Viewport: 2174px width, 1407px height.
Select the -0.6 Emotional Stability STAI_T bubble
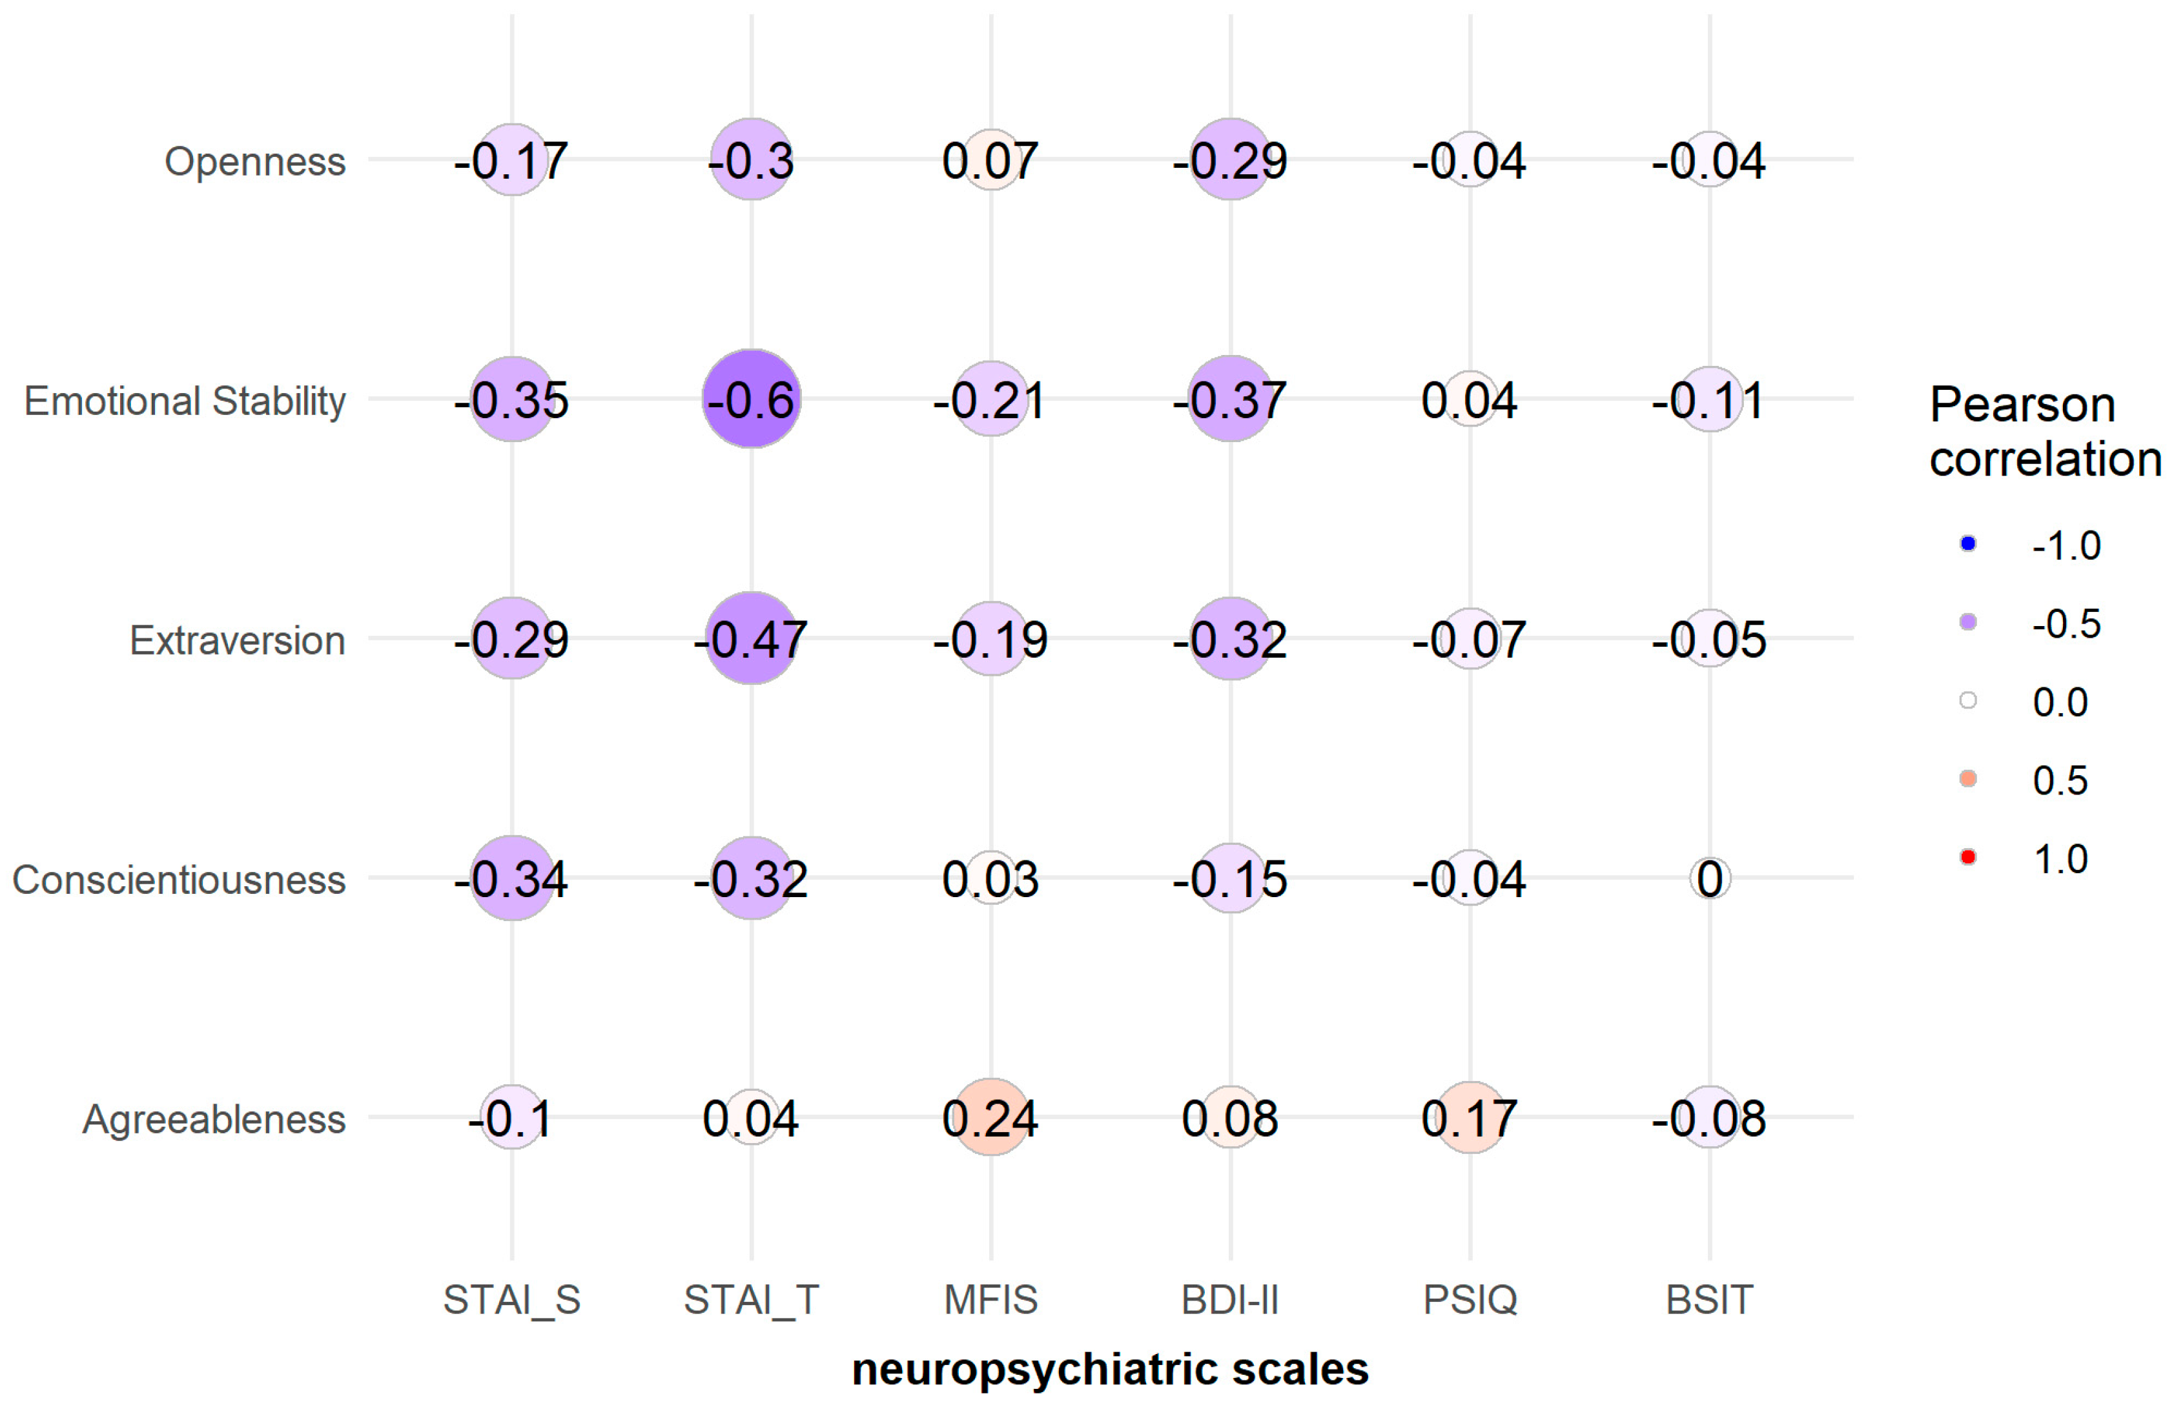pyautogui.click(x=752, y=399)
